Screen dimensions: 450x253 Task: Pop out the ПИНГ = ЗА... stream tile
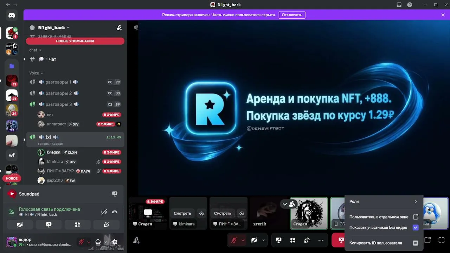pyautogui.click(x=242, y=213)
